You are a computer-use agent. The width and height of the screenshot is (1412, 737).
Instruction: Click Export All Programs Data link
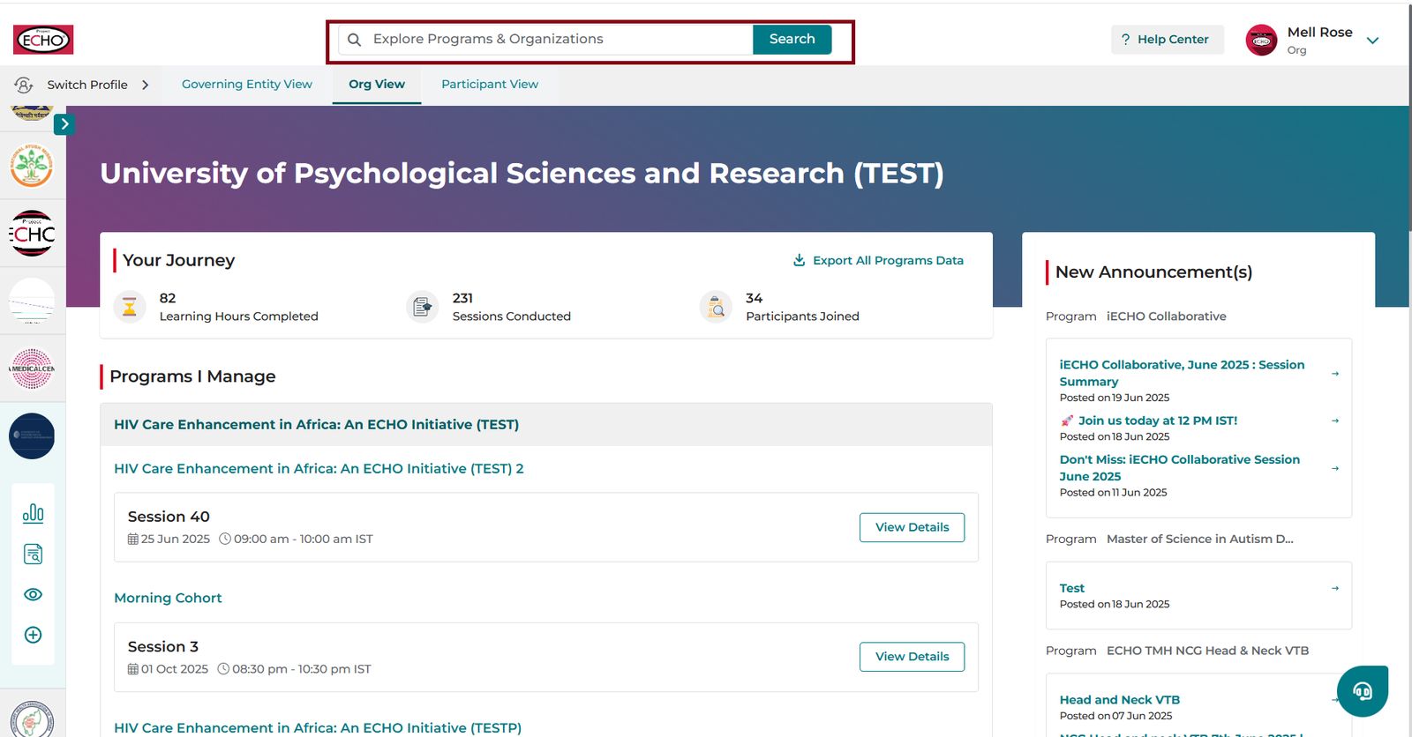coord(878,260)
